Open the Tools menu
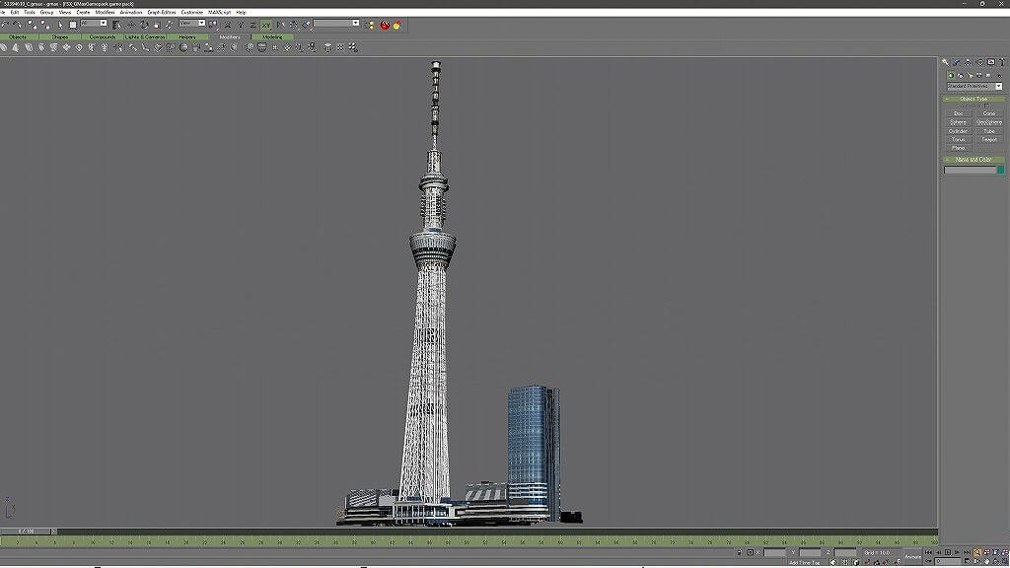This screenshot has width=1010, height=568. 30,12
